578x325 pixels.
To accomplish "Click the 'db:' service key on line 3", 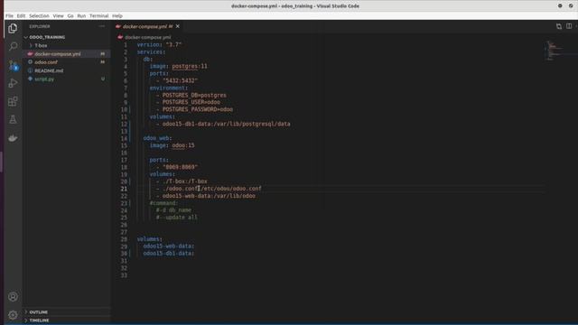I will (x=148, y=59).
